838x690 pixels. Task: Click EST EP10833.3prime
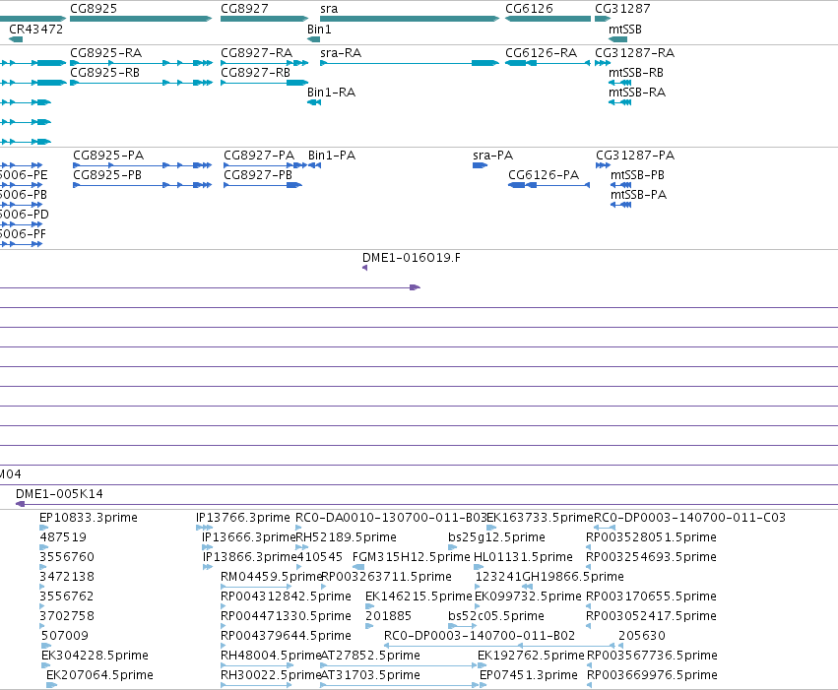click(x=89, y=518)
